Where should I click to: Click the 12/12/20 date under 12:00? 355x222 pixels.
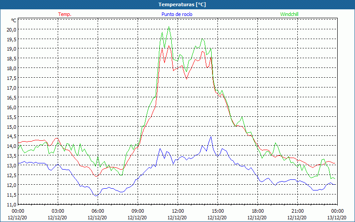177,218
